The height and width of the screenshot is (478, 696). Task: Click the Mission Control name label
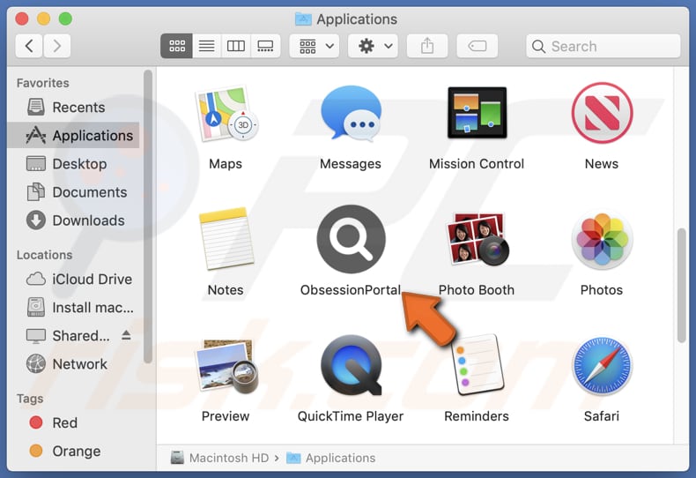point(477,164)
